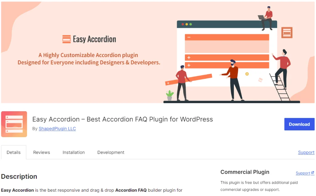Click the red traffic-light dot on the mockup browser bar
Image resolution: width=316 pixels, height=196 pixels.
tap(183, 23)
